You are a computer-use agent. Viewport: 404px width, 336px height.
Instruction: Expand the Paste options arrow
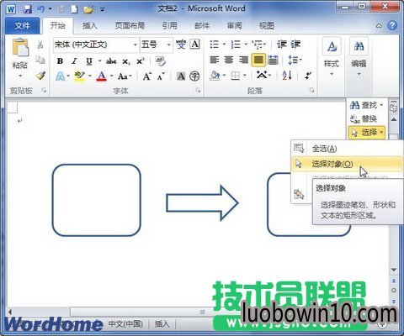(x=20, y=76)
